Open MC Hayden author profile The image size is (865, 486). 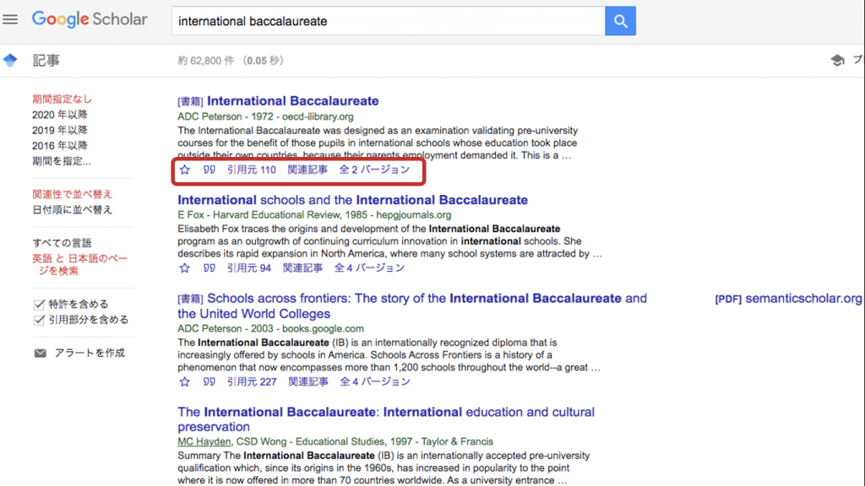coord(204,442)
